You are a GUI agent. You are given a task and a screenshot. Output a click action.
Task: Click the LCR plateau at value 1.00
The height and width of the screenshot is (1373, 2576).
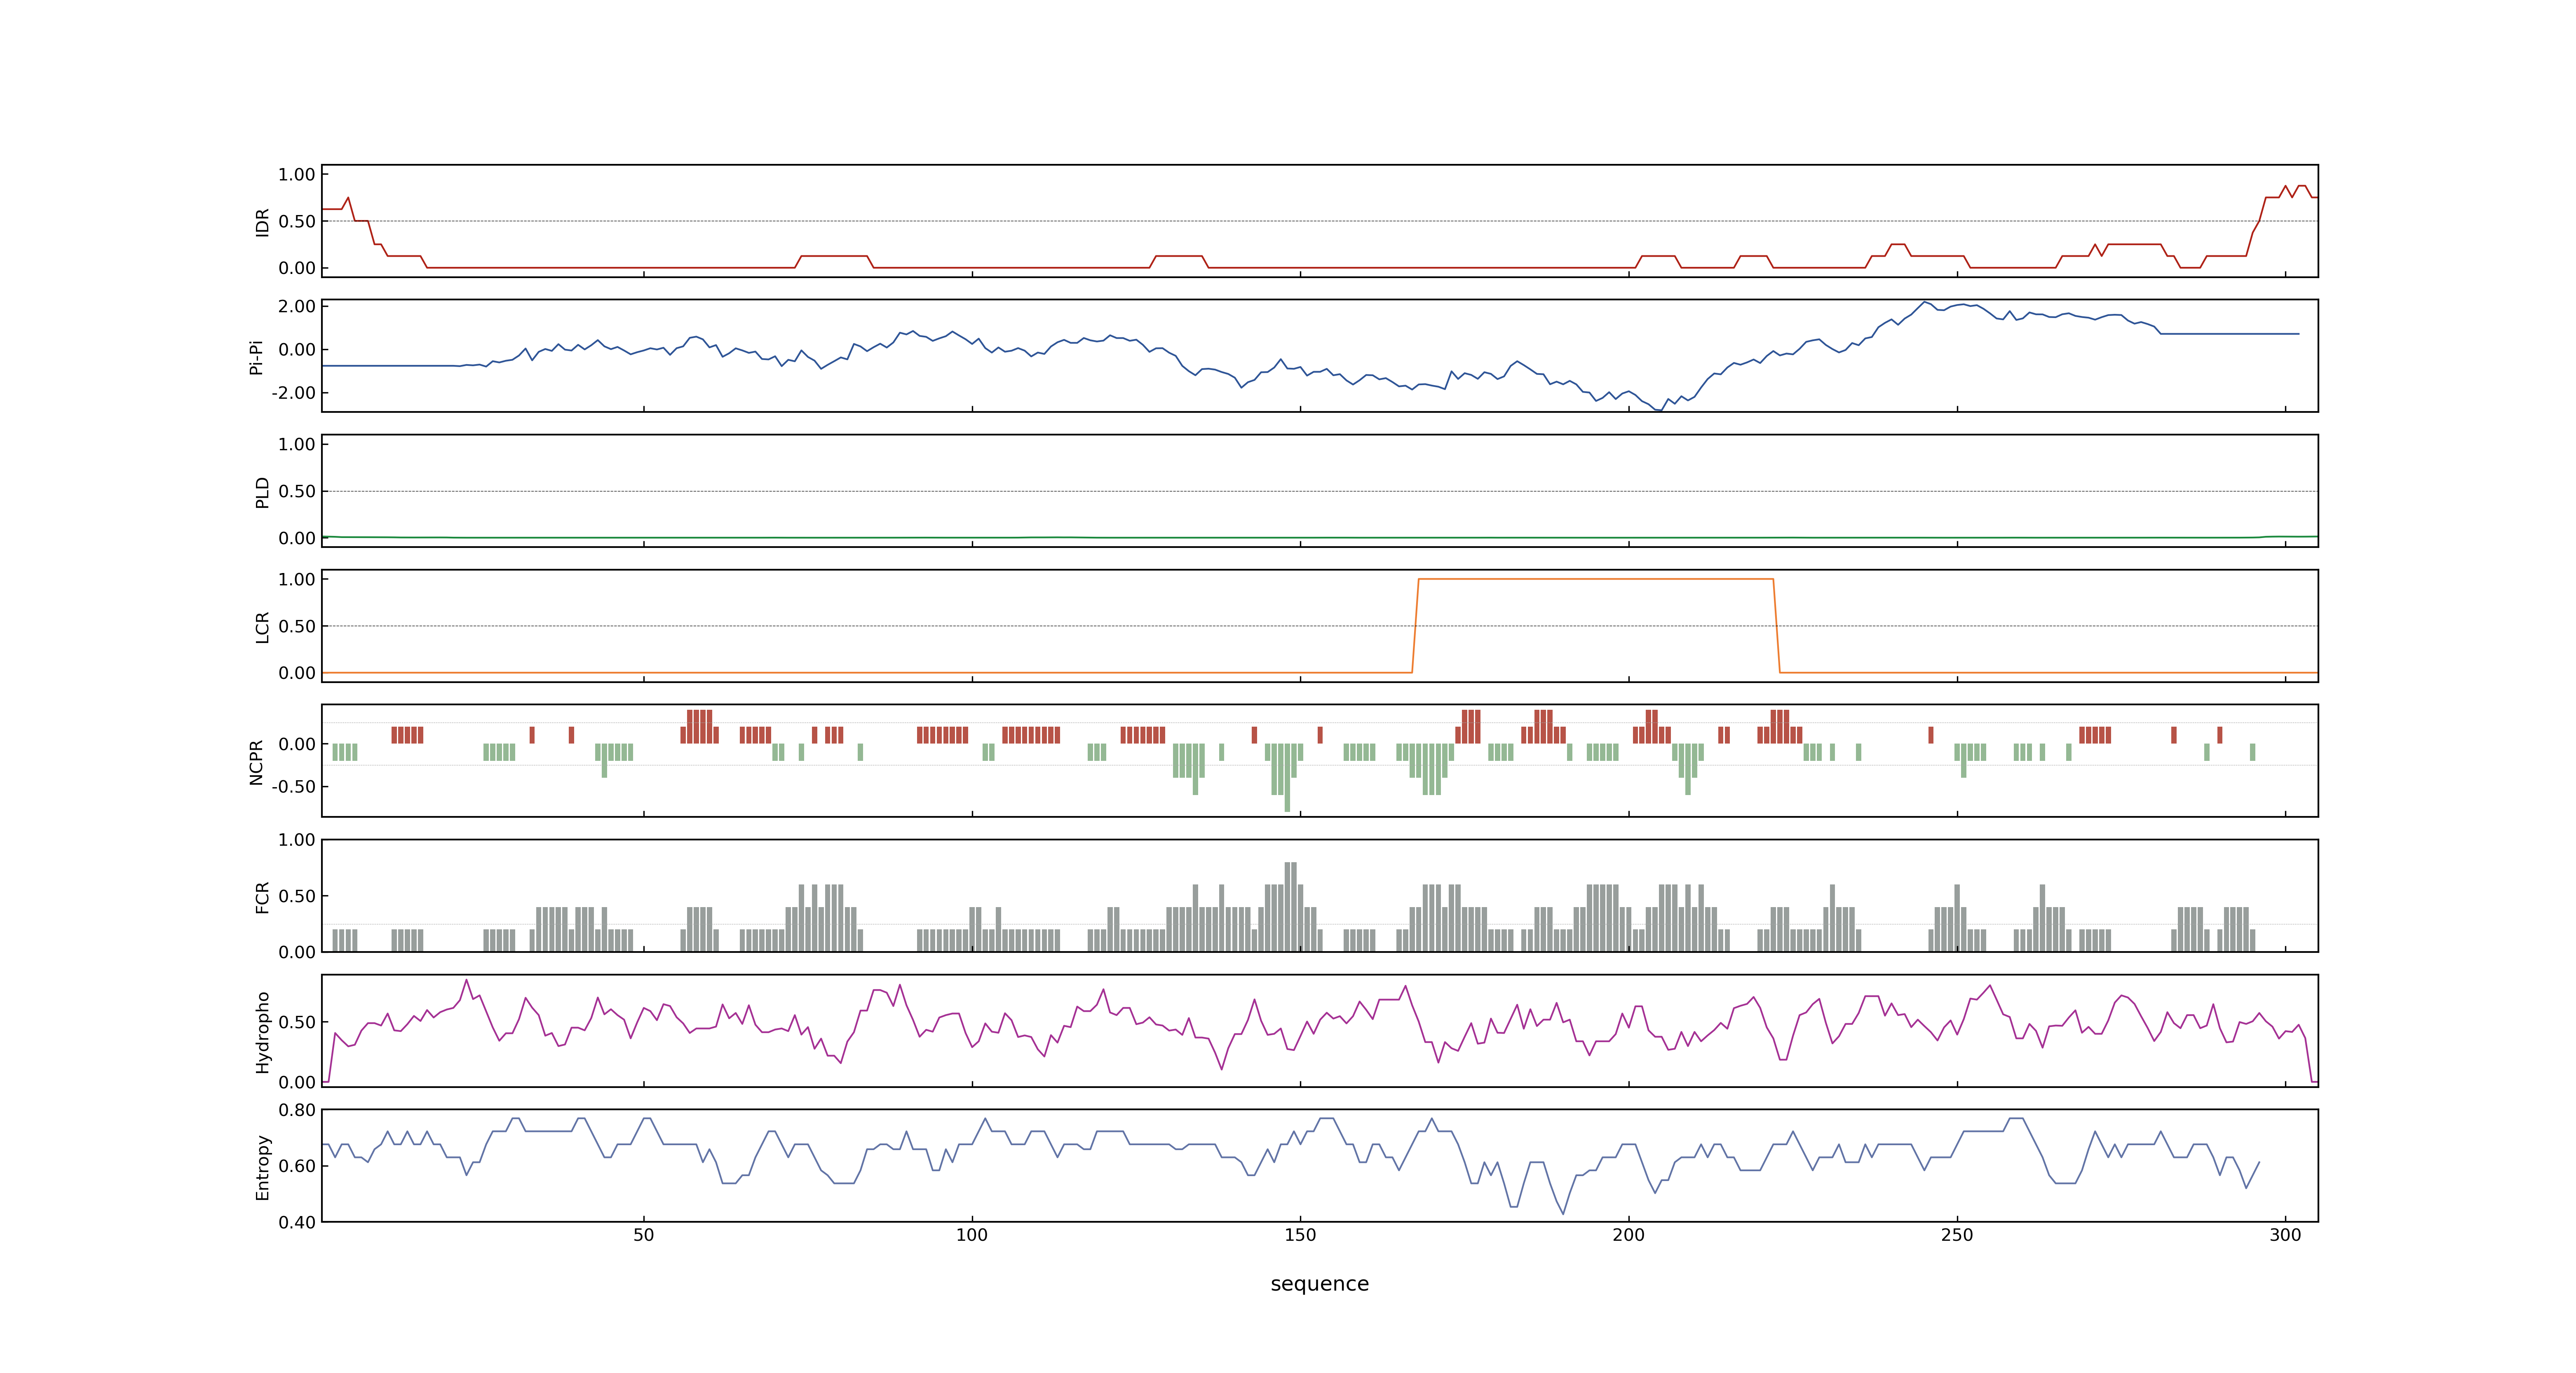1595,579
